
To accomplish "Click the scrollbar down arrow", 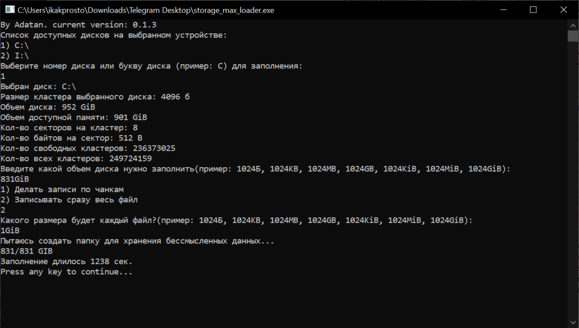I will pos(573,323).
